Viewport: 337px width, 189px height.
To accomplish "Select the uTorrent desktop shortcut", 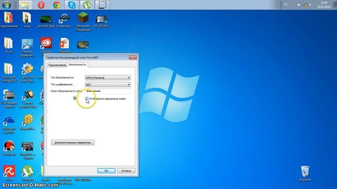I will click(x=27, y=173).
